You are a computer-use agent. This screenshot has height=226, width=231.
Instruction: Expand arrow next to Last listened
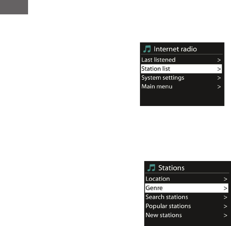point(219,60)
